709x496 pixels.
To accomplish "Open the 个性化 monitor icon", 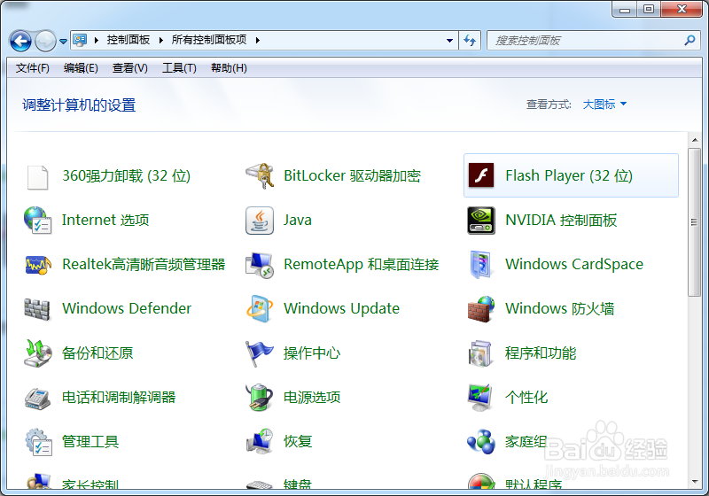I will (481, 398).
